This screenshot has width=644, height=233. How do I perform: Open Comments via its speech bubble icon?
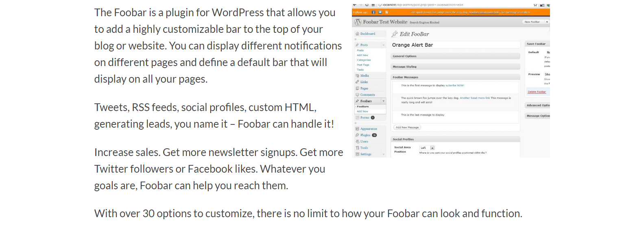point(357,95)
